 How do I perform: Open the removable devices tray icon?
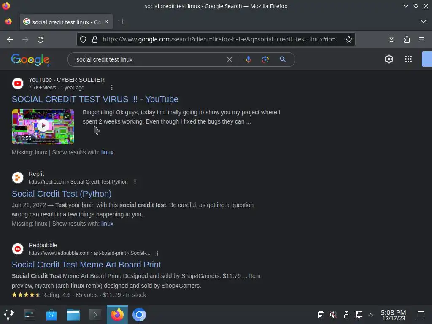(x=346, y=315)
